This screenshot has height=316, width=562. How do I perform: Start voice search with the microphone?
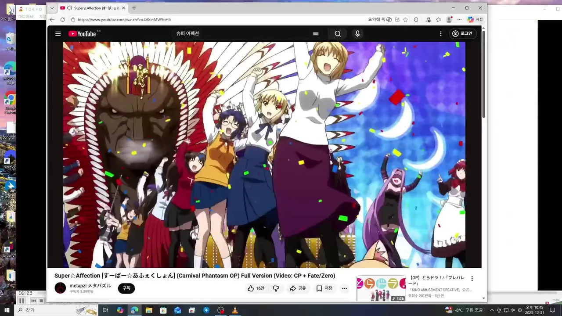(357, 34)
